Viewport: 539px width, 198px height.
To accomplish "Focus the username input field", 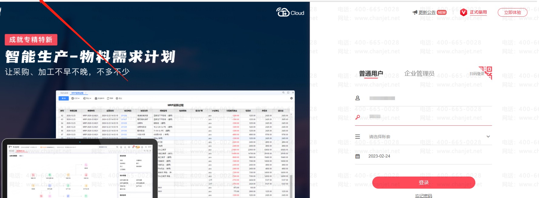I will 427,98.
